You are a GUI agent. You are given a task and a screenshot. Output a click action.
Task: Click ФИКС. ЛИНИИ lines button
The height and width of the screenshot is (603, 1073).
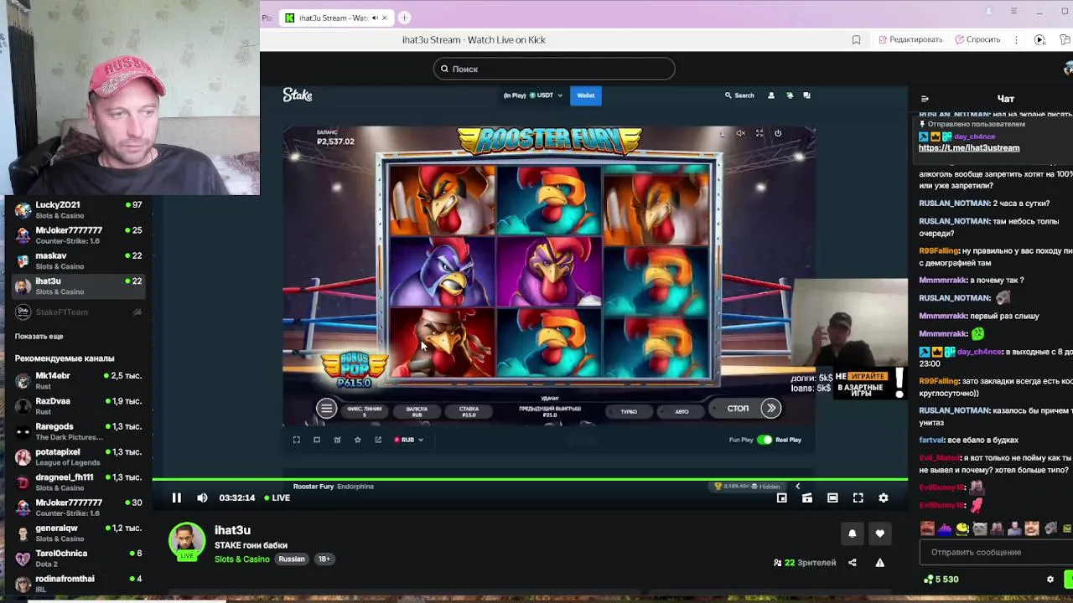click(364, 411)
